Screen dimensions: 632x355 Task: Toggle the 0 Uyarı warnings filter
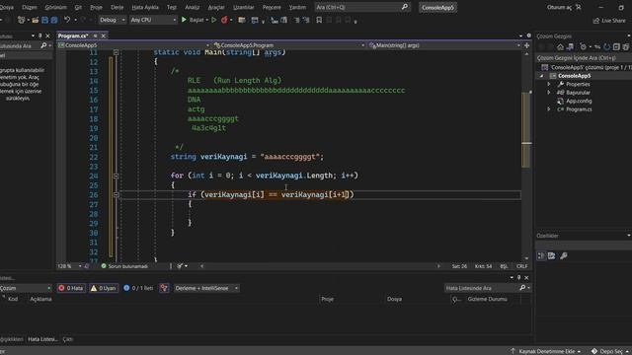pyautogui.click(x=103, y=288)
